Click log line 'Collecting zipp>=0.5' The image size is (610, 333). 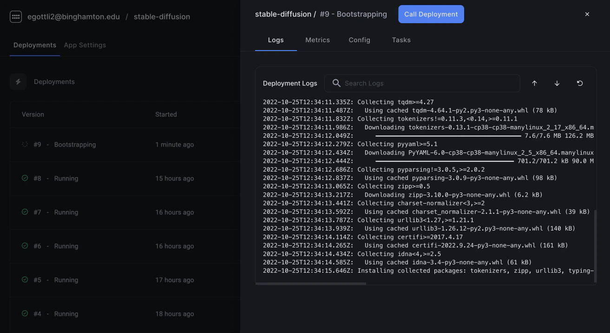[x=347, y=186]
